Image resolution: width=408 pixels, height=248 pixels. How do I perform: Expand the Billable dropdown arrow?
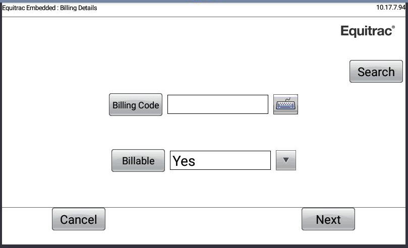[x=286, y=160]
